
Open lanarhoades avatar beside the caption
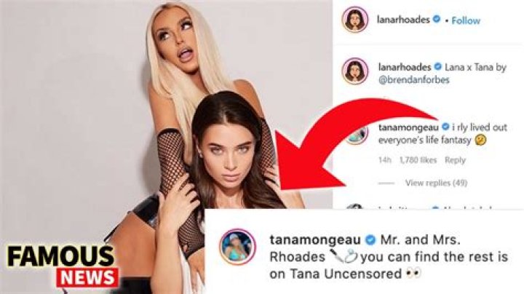[355, 71]
